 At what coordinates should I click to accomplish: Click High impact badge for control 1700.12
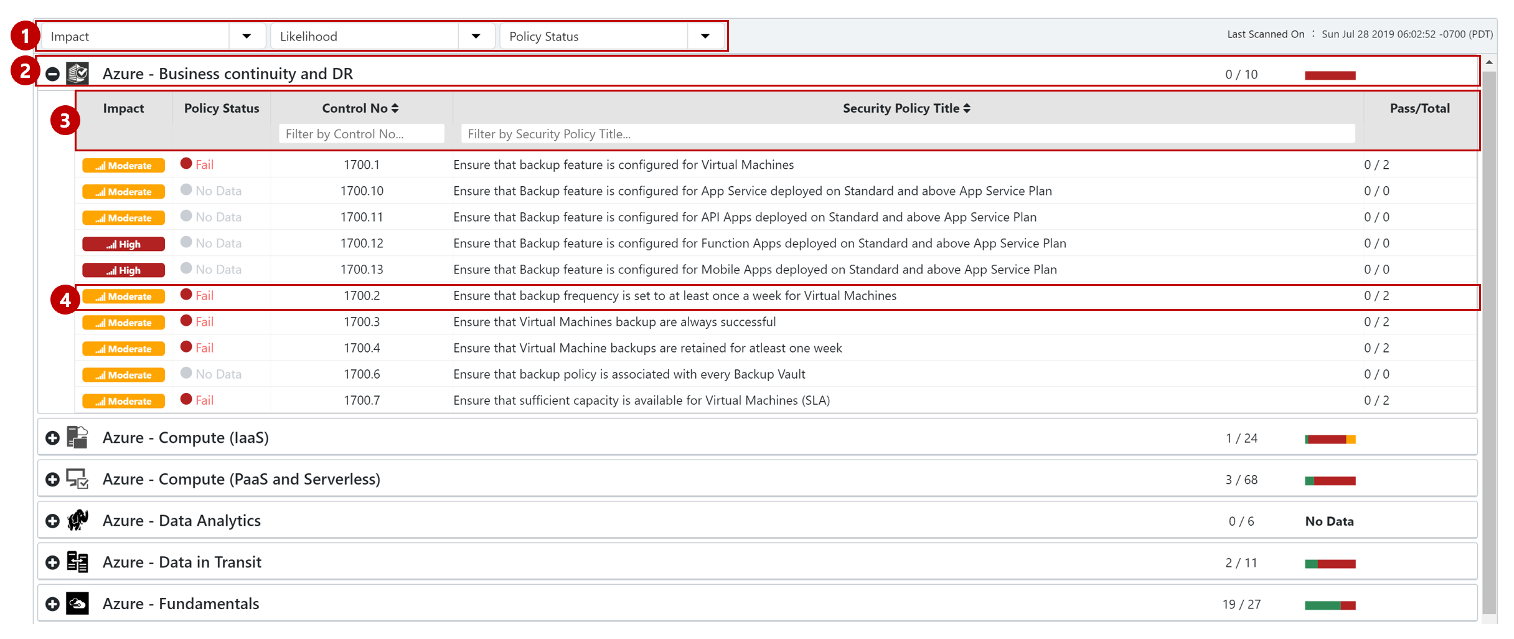pyautogui.click(x=123, y=244)
